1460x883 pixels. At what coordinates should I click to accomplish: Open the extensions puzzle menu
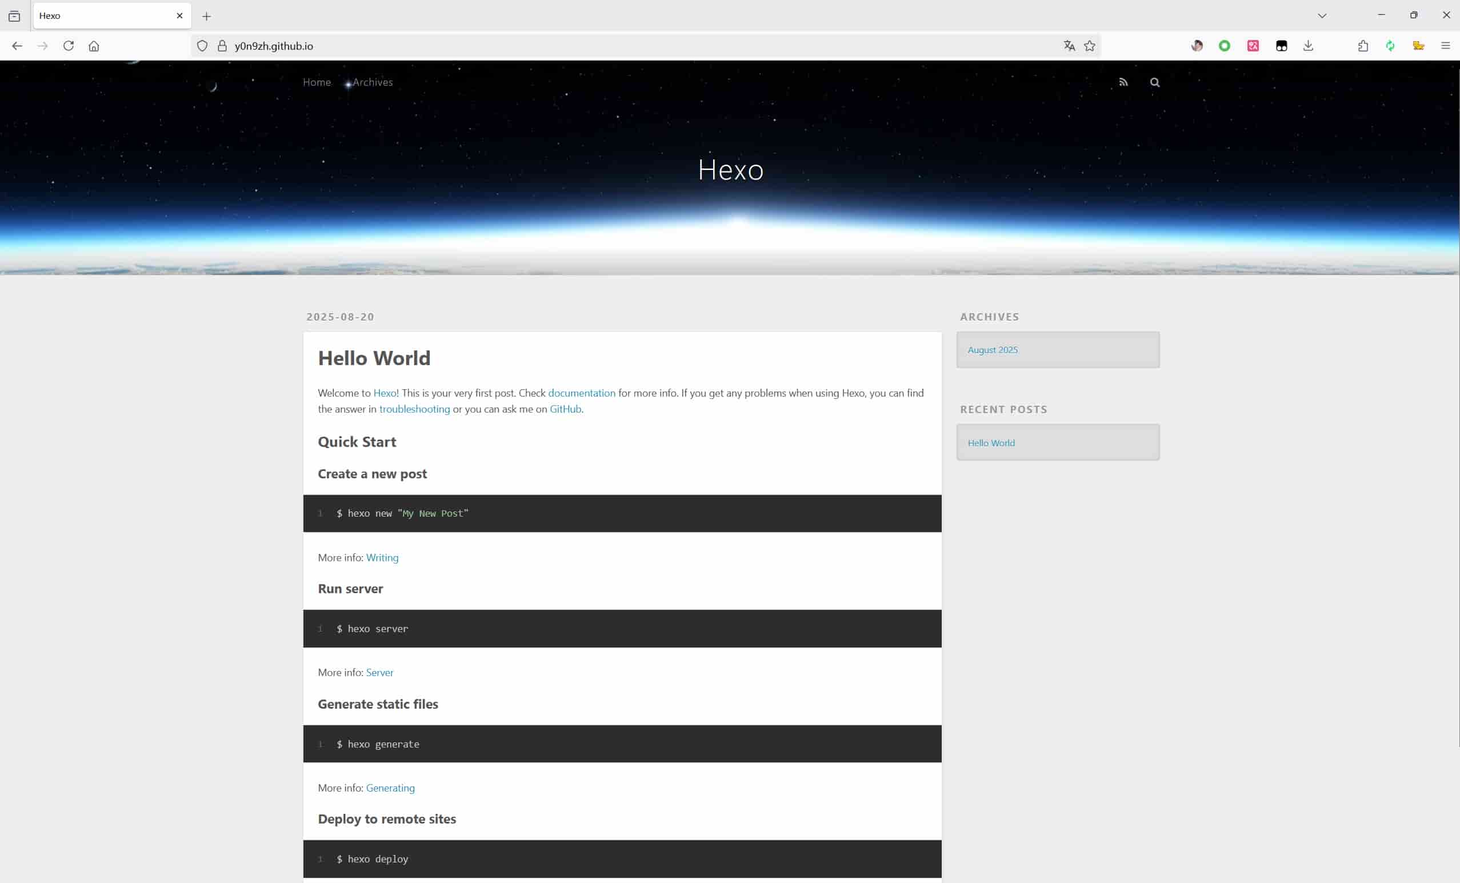[1363, 46]
